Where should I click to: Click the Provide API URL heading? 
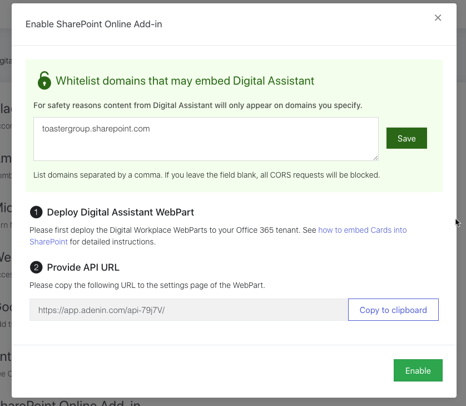coord(83,267)
